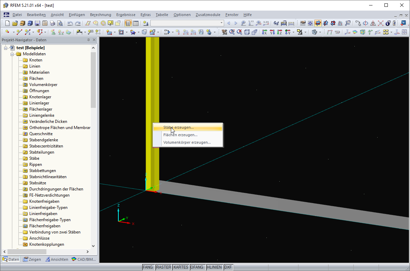Toggle FANG in the status bar
Image resolution: width=410 pixels, height=271 pixels.
(x=148, y=267)
